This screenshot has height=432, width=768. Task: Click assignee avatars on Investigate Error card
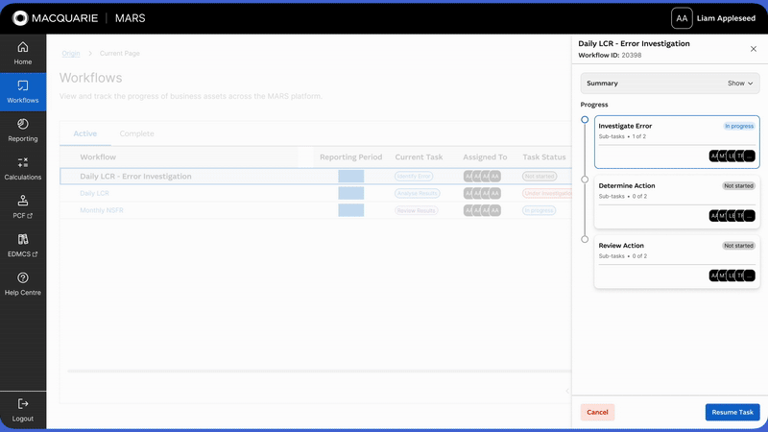732,156
